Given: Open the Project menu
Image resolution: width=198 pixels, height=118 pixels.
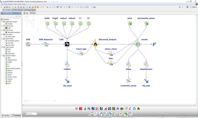Looking at the screenshot, I should tap(10, 4).
